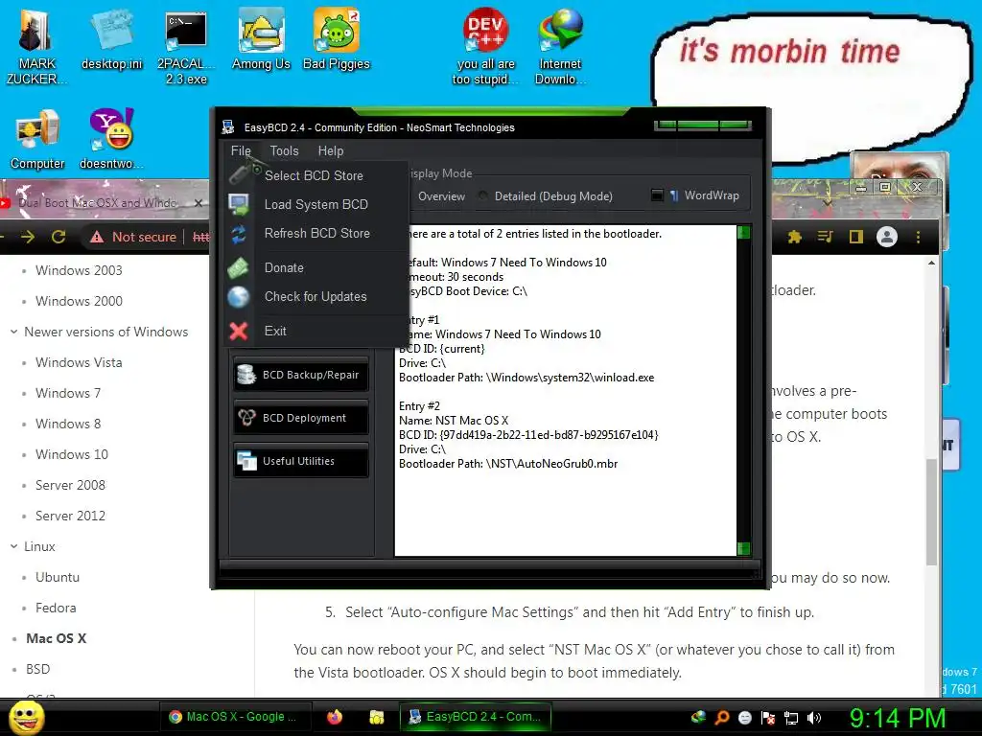Open Chrome media control icon

click(x=825, y=237)
